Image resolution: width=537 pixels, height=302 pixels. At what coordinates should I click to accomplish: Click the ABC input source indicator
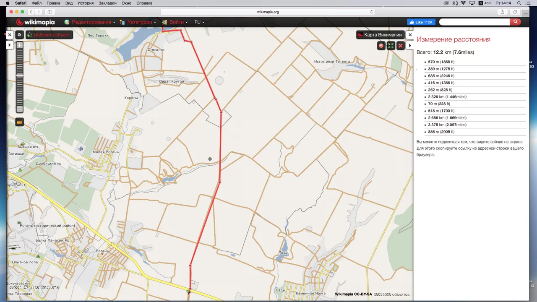485,3
